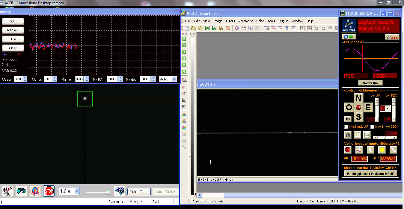Click Parcheggia nella Posizione HOME button
Screen dimensions: 404x209
click(370, 173)
